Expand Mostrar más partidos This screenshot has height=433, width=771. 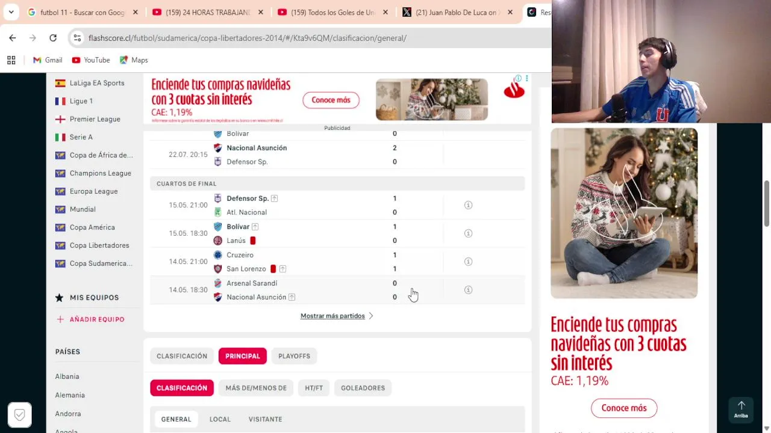click(x=337, y=316)
